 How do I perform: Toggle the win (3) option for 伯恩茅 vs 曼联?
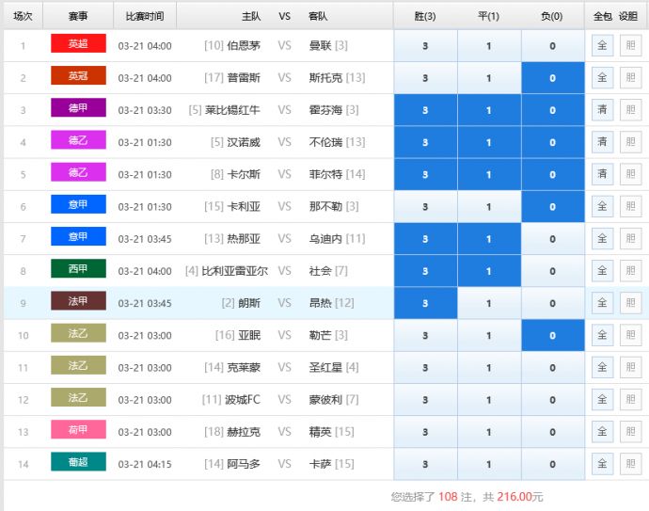425,46
